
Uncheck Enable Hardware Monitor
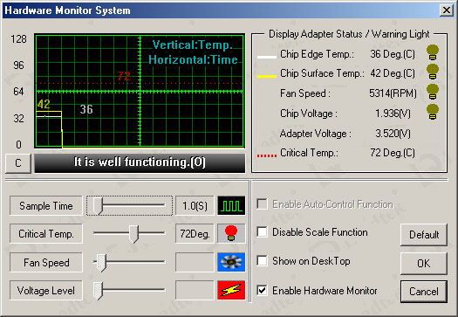pos(262,291)
